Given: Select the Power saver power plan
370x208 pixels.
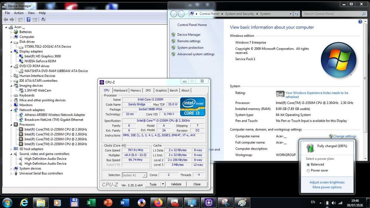Looking at the screenshot, I should point(308,171).
